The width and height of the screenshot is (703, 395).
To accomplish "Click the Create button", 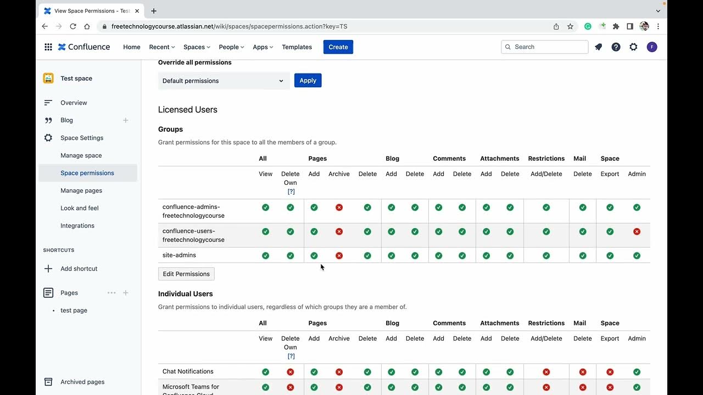I will (338, 47).
